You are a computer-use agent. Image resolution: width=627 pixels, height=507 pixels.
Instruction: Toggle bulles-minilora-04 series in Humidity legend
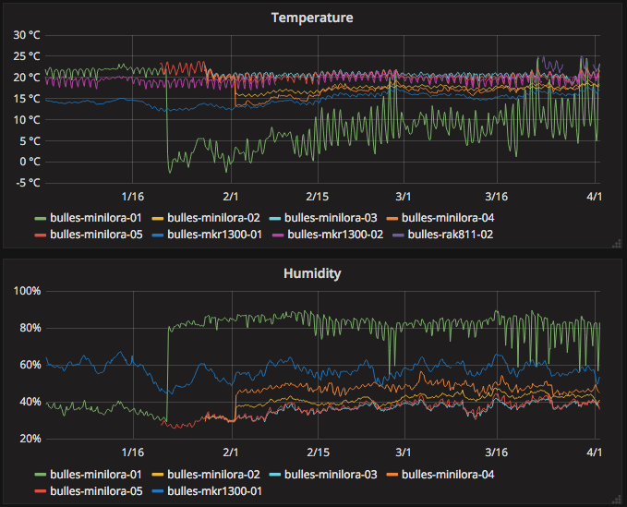(448, 475)
